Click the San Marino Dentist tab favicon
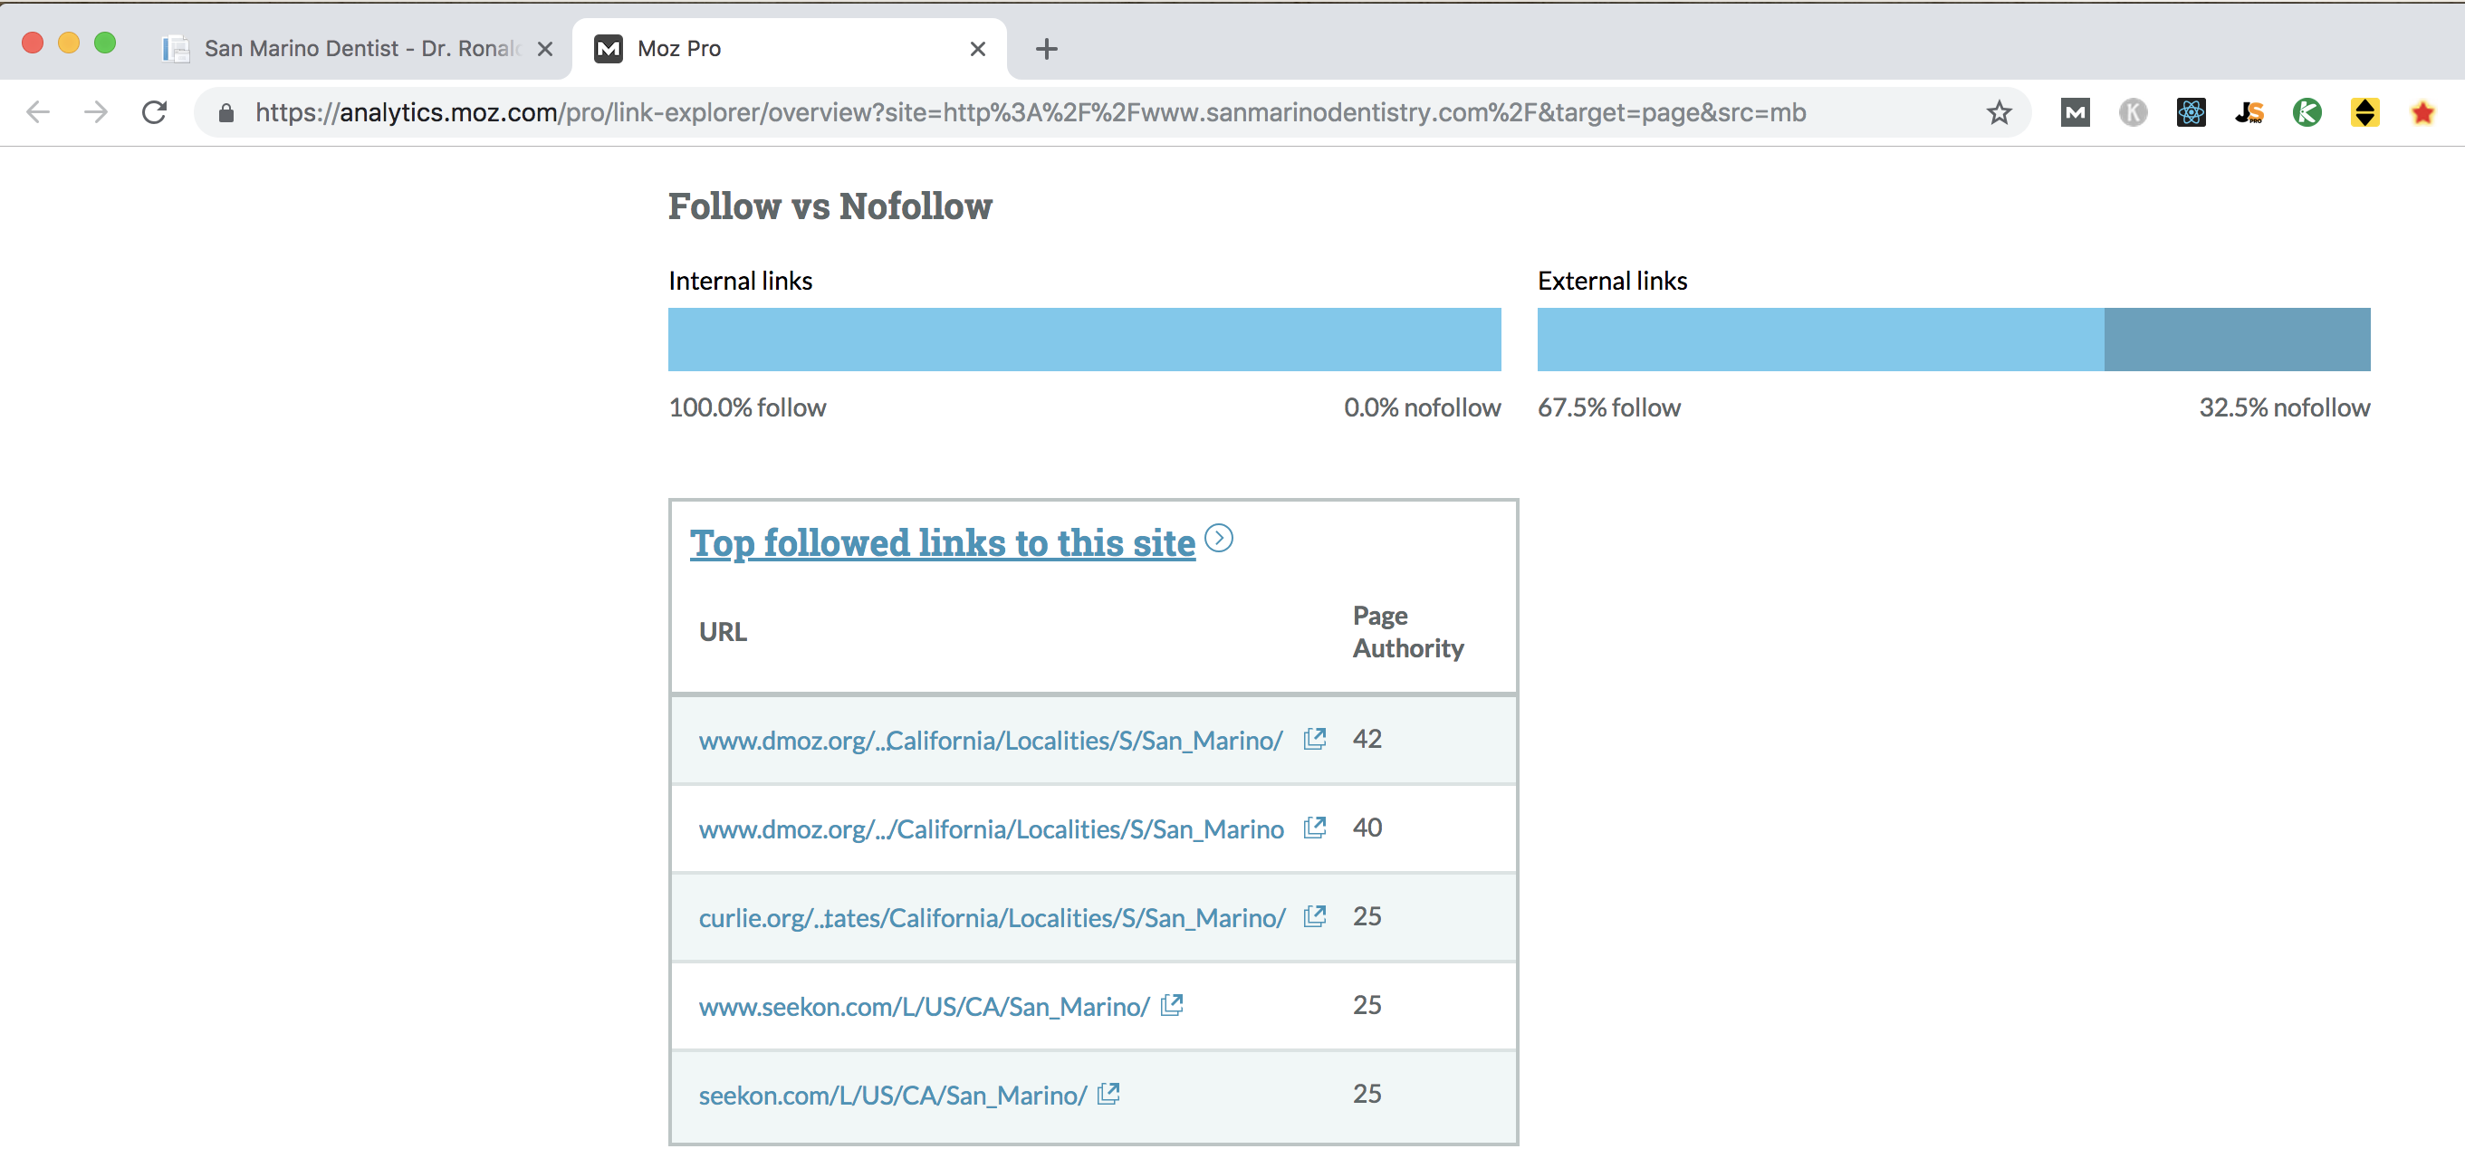Image resolution: width=2465 pixels, height=1168 pixels. (176, 49)
